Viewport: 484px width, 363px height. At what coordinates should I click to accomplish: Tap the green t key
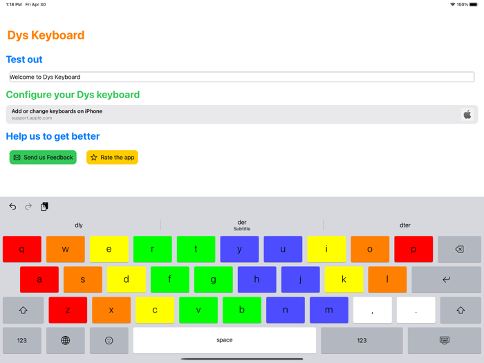[x=196, y=249]
